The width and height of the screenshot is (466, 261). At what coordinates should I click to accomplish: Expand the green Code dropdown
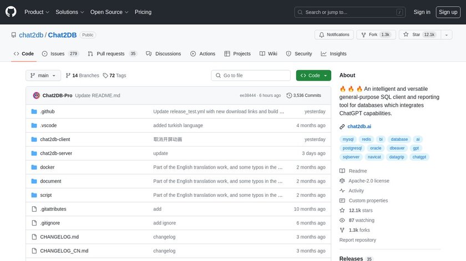(x=313, y=75)
